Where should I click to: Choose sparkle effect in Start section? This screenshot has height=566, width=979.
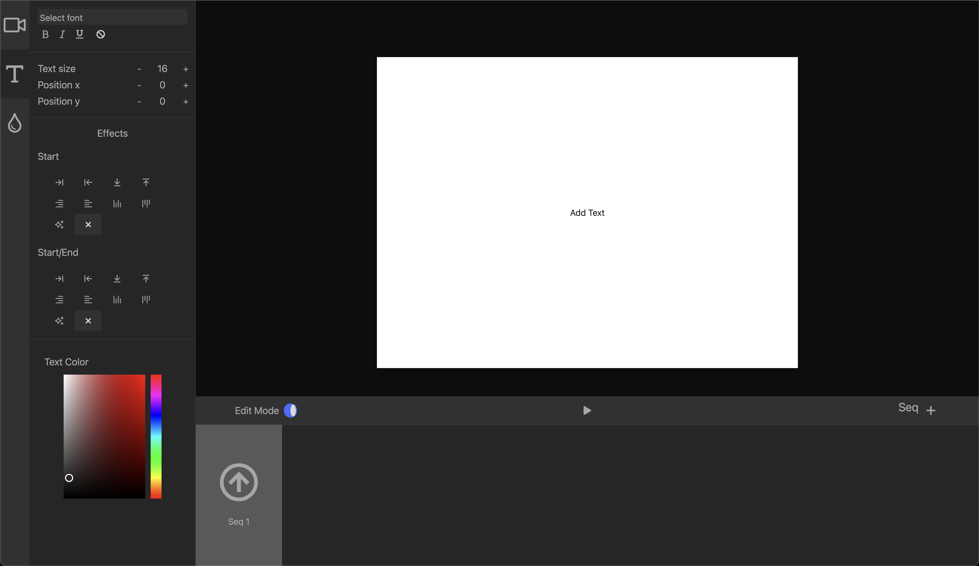pos(59,225)
